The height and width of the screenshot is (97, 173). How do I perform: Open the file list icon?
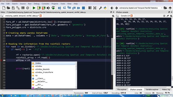[23, 8]
